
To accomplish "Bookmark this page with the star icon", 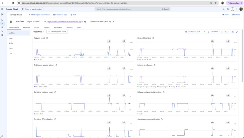I will [x=216, y=3].
